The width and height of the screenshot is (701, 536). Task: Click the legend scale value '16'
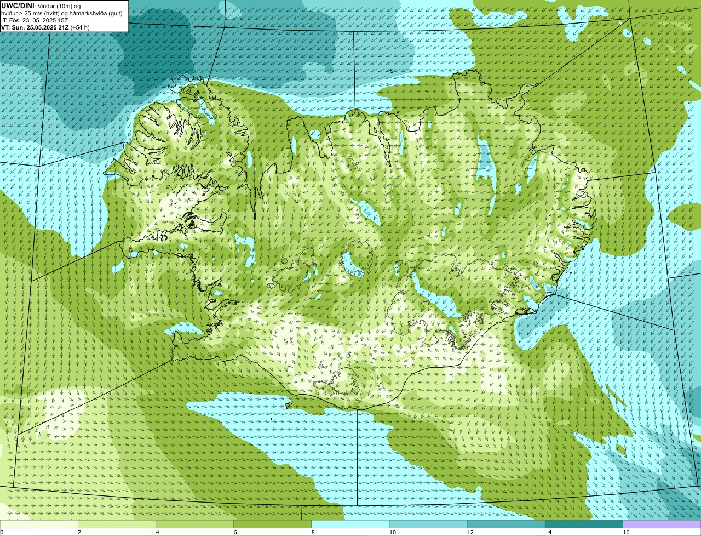[625, 532]
